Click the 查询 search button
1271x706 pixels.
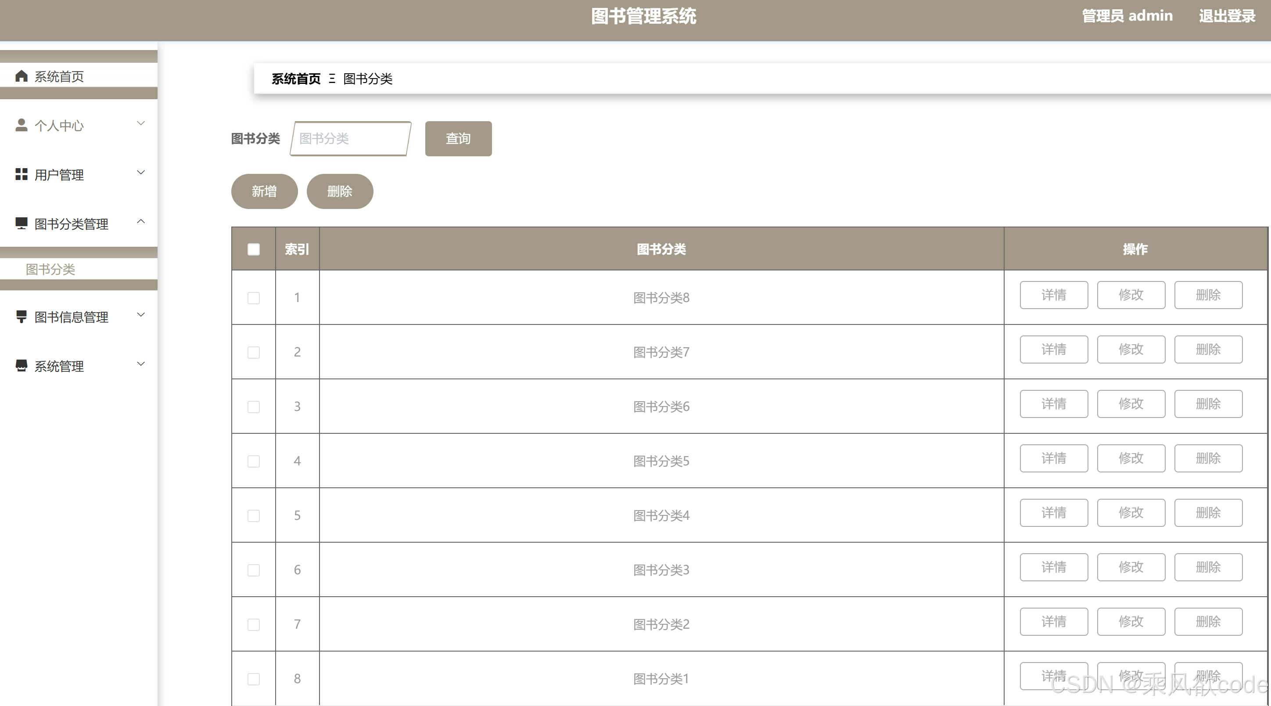[x=458, y=139]
